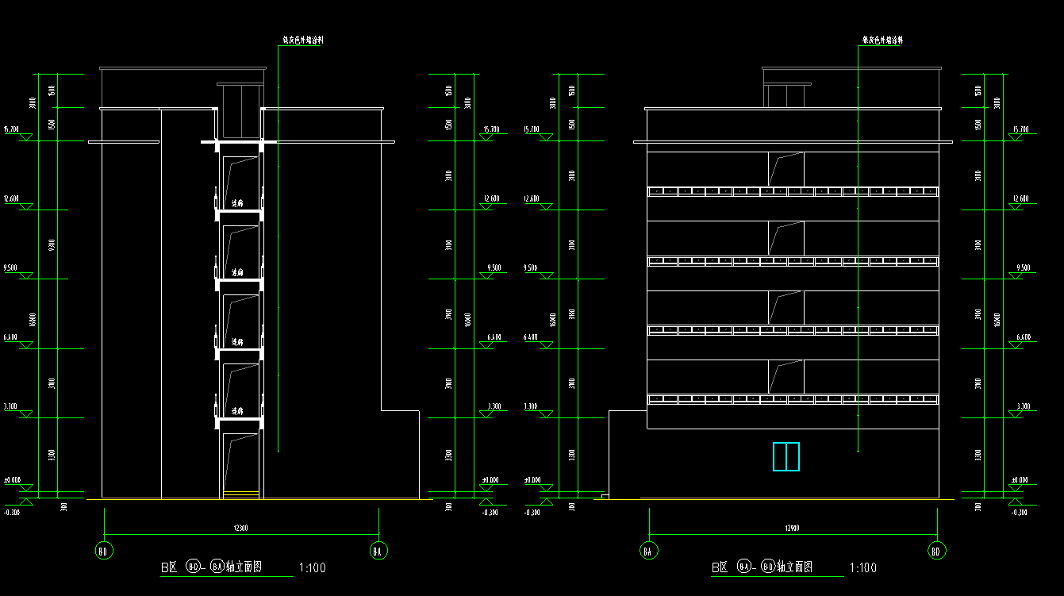Pick the lowest balcony railing on right elevation

793,398
